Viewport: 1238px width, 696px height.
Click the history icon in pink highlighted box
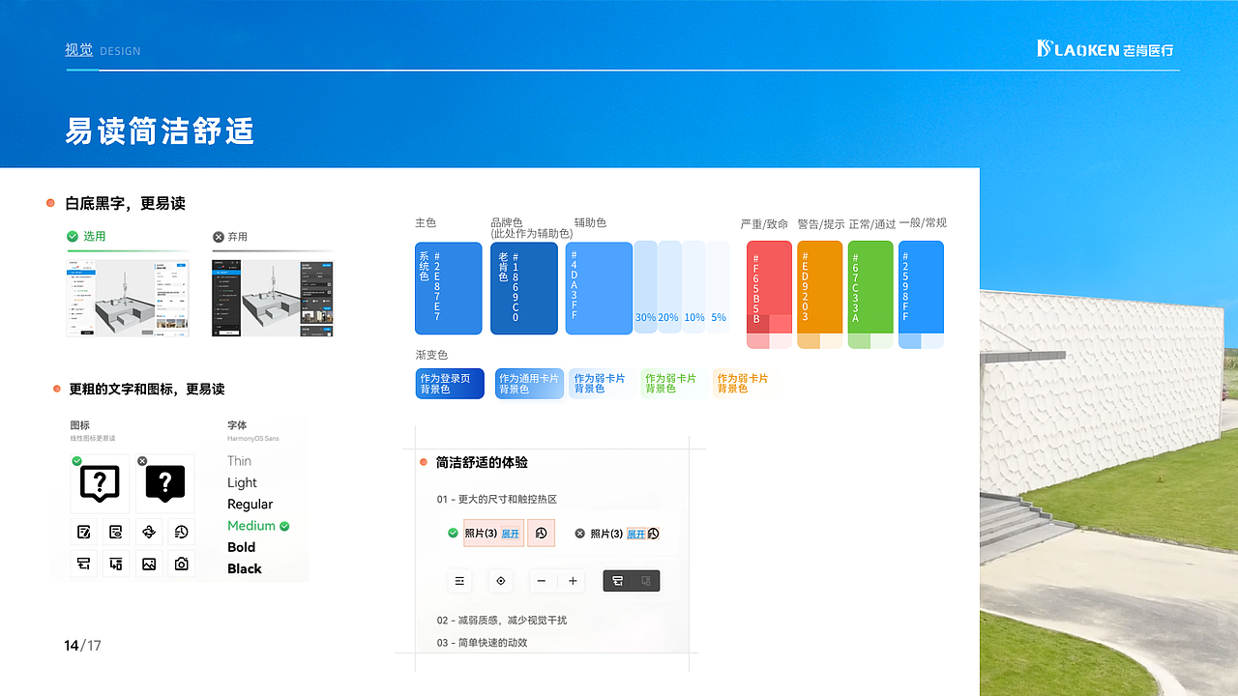541,533
